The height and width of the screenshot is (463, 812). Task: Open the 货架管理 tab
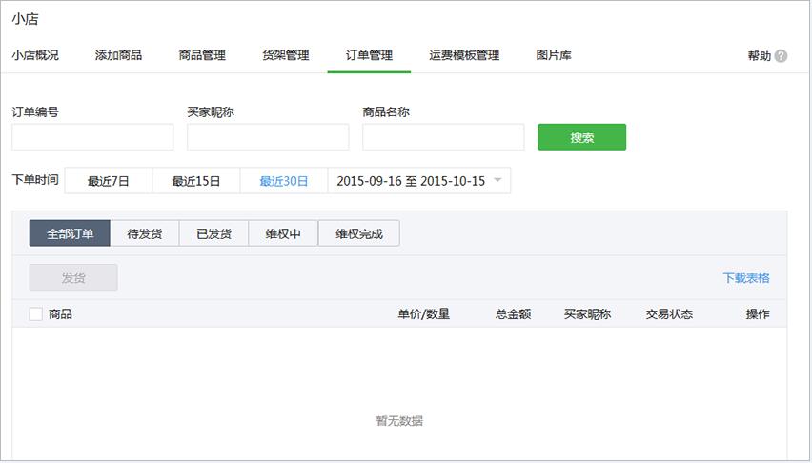(x=285, y=55)
